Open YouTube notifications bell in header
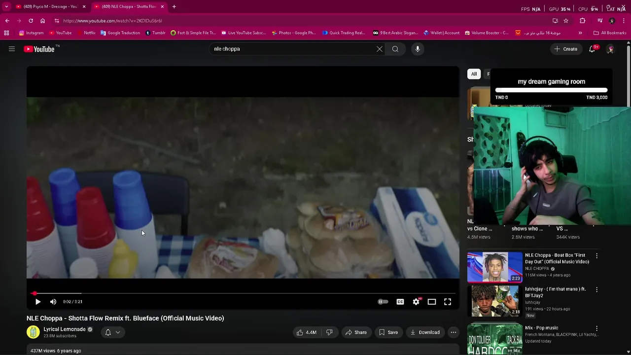Screen dimensions: 631x355 [x=592, y=49]
